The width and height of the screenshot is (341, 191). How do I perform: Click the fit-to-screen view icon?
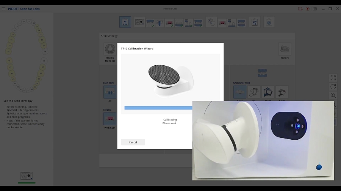click(x=333, y=78)
